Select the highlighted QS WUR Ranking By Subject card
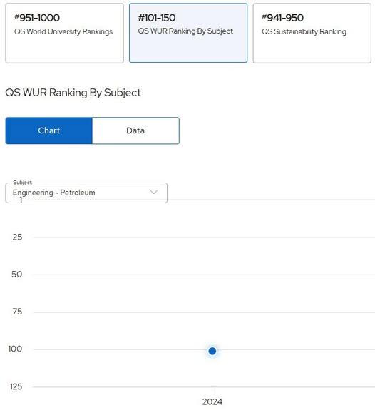The image size is (375, 410). point(188,33)
